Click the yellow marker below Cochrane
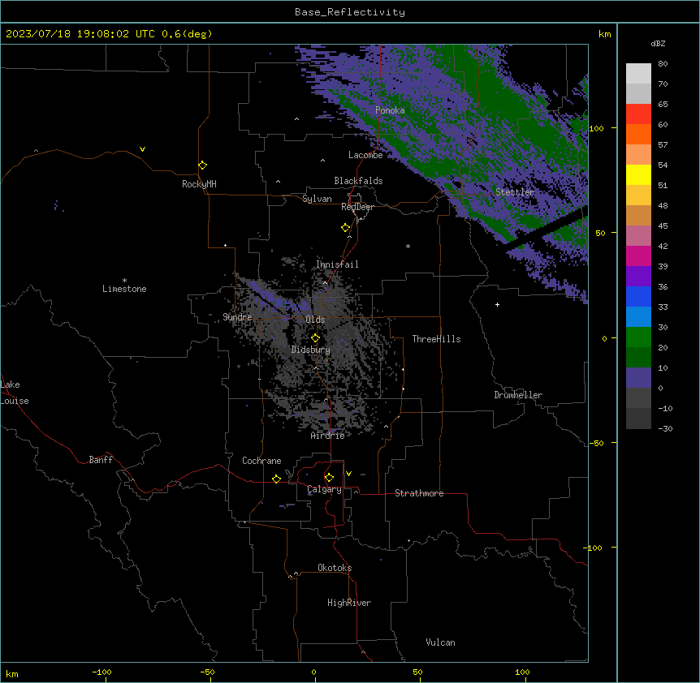The height and width of the screenshot is (683, 700). (276, 479)
